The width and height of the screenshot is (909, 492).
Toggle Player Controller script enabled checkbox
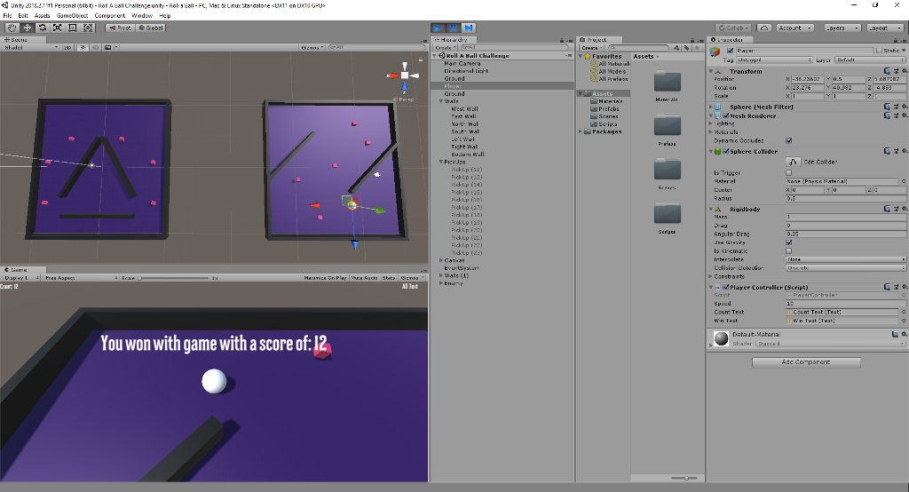(726, 287)
